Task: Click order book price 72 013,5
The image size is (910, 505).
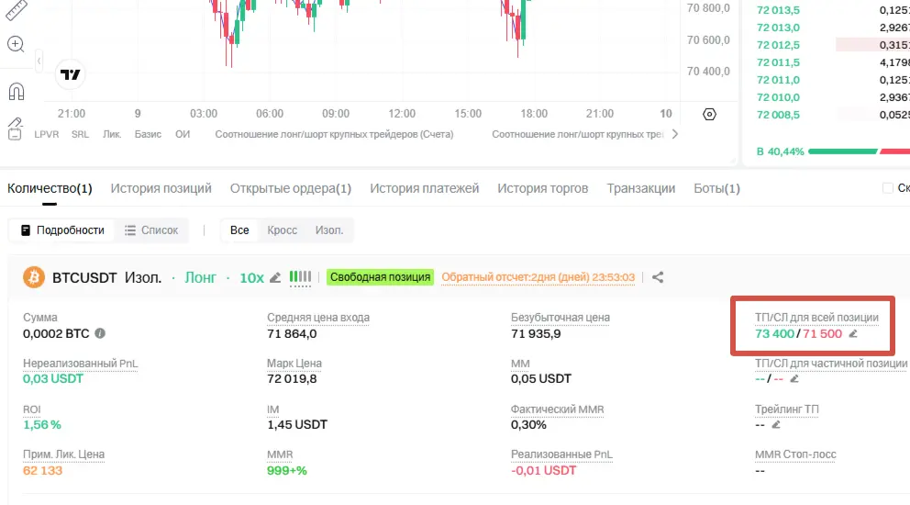Action: click(778, 10)
